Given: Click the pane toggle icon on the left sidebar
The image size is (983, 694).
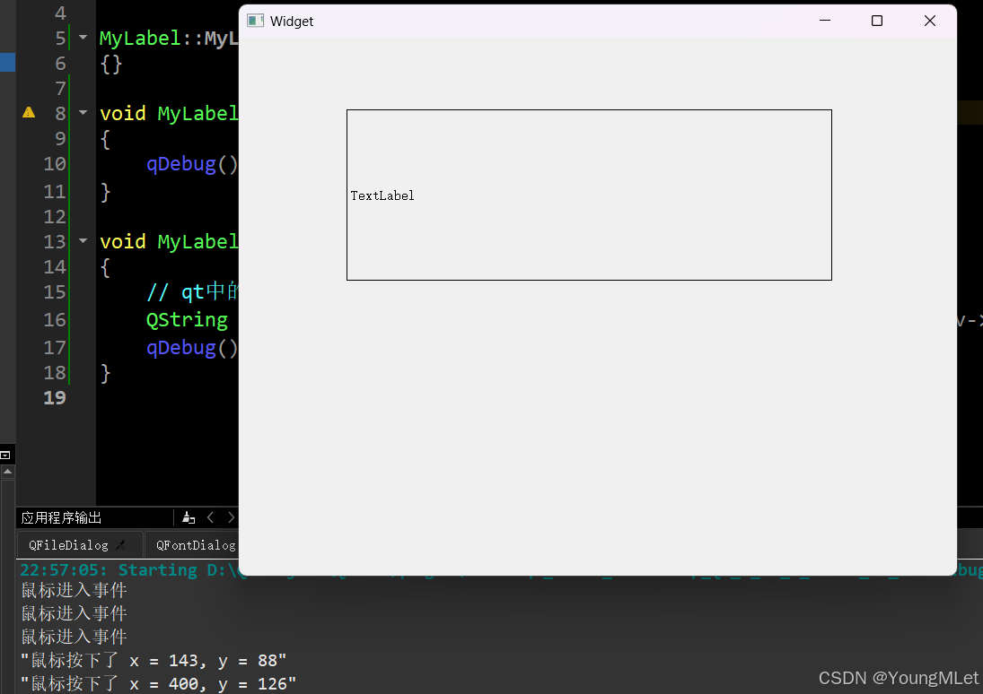Looking at the screenshot, I should point(5,455).
